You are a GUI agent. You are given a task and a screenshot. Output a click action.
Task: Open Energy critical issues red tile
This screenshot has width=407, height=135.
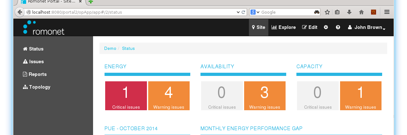126,96
